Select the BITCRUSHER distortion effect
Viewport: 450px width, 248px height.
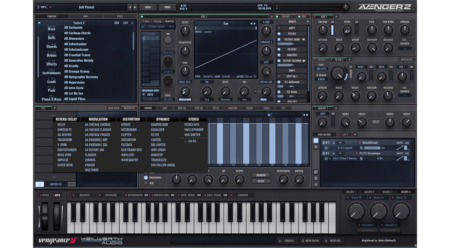pyautogui.click(x=129, y=130)
